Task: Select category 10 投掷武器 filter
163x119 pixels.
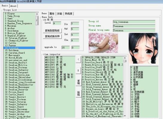Action: click(144, 92)
